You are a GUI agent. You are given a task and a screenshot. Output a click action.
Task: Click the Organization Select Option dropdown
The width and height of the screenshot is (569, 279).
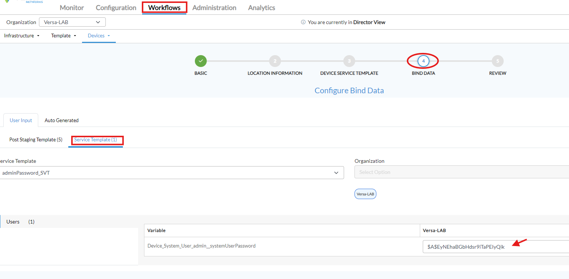point(462,172)
